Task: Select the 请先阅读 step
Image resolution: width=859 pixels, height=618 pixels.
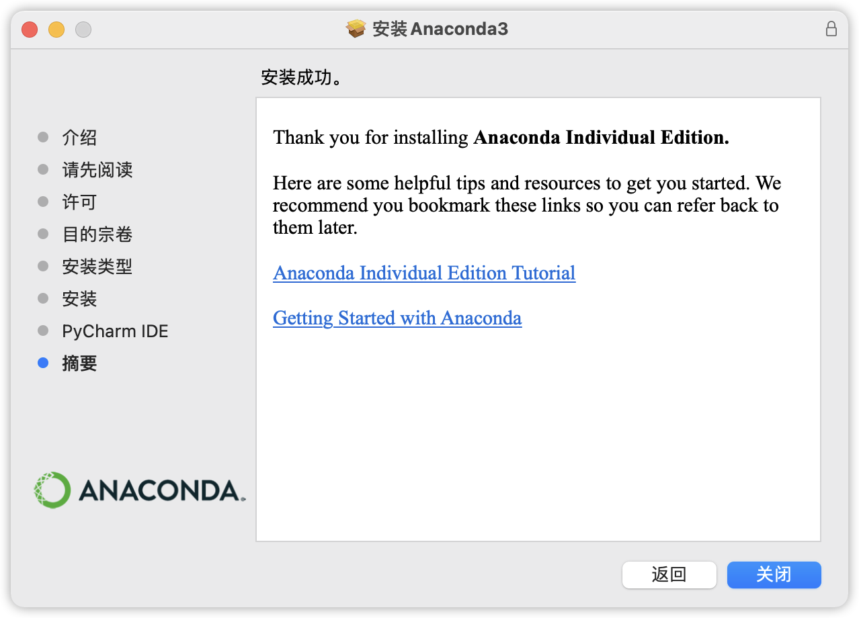Action: tap(97, 170)
